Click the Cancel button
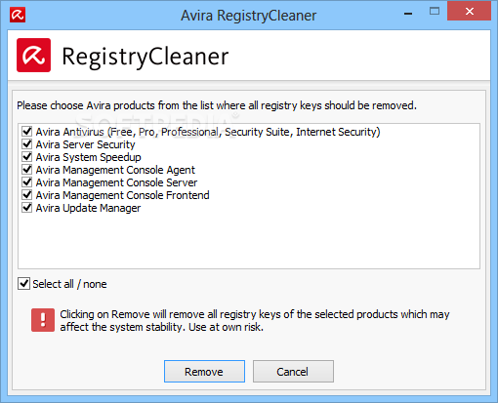 click(x=293, y=371)
